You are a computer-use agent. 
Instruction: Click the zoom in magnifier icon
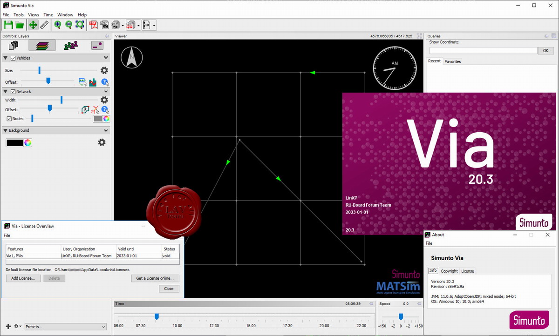pos(58,25)
